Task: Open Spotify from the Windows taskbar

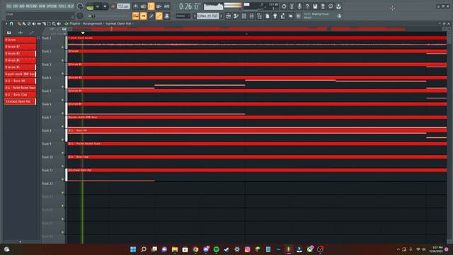Action: click(x=216, y=249)
